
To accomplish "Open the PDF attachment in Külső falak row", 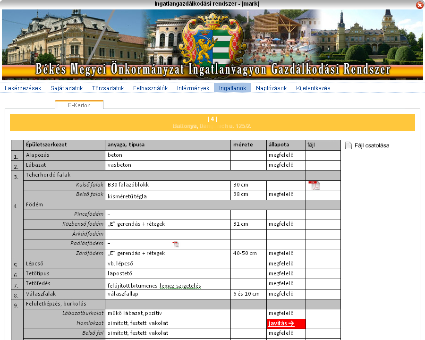I will [314, 186].
